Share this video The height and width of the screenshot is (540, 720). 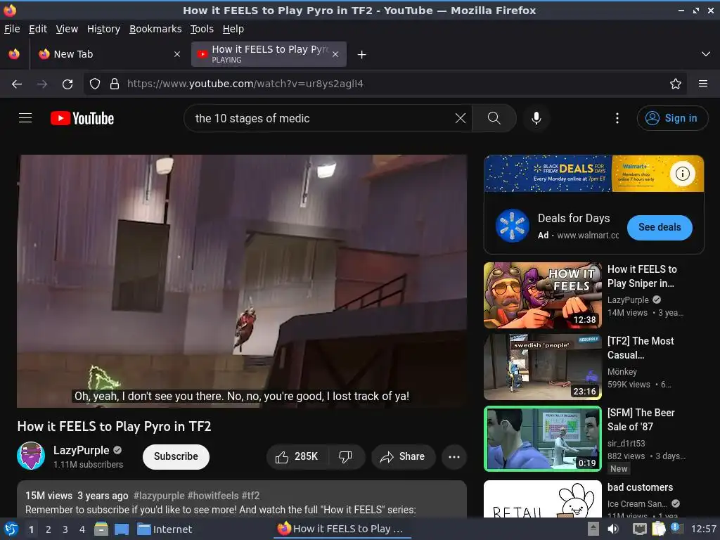403,456
